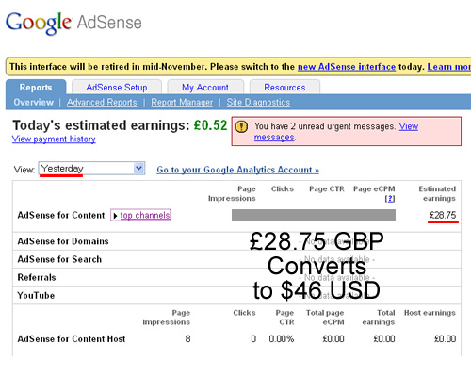Open View payment history link

point(54,139)
